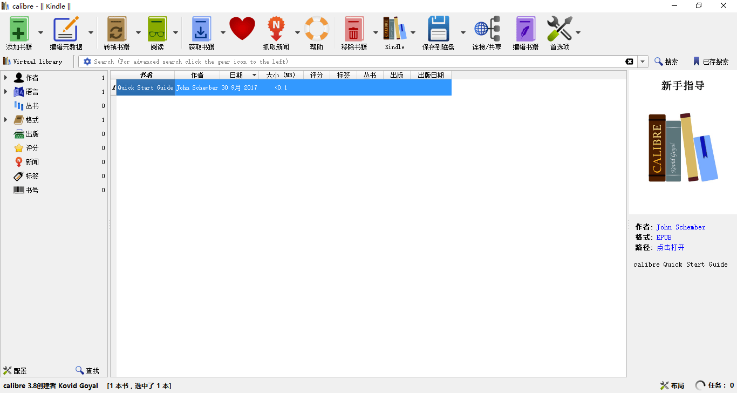Image resolution: width=737 pixels, height=393 pixels.
Task: Click the 首选项 (Preferences) tools icon
Action: click(x=559, y=29)
